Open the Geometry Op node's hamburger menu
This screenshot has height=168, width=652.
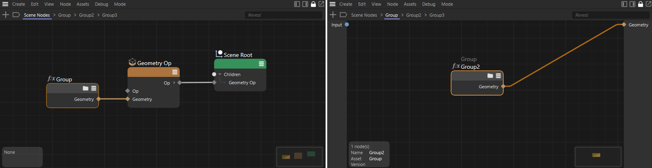click(x=175, y=72)
